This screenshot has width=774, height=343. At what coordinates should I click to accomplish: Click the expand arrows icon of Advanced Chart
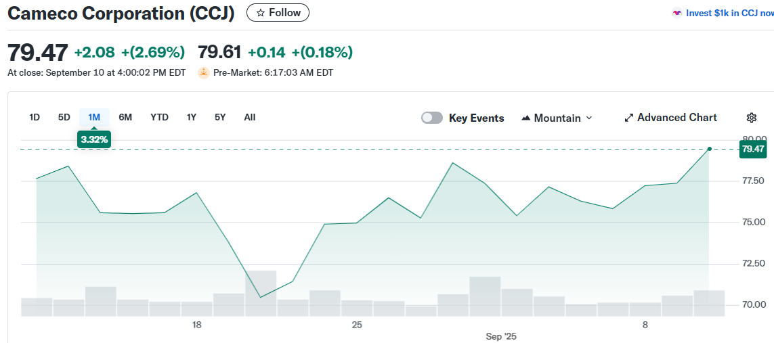629,118
